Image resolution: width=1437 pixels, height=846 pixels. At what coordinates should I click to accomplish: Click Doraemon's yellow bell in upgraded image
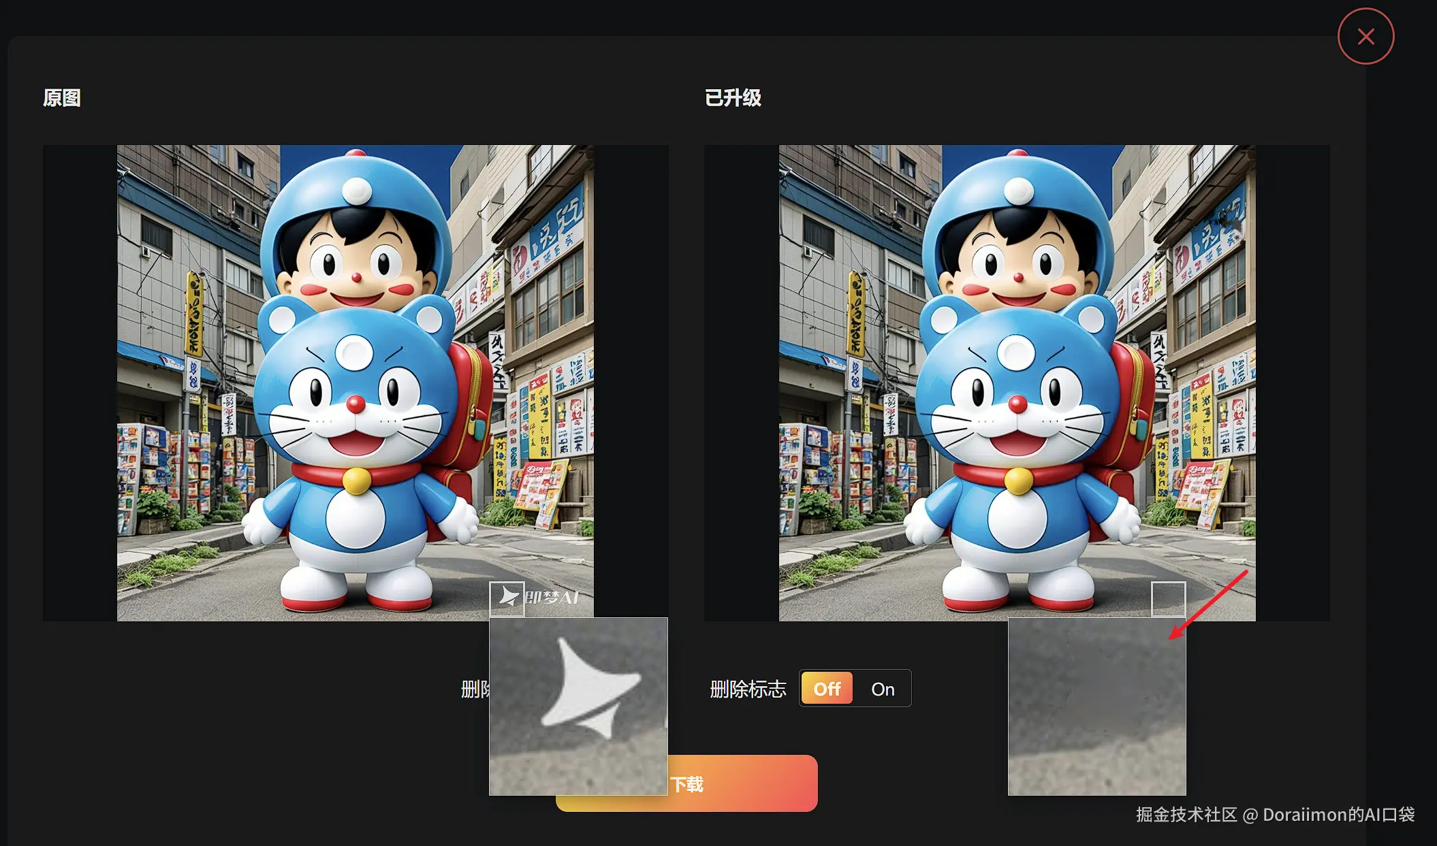click(x=1018, y=481)
